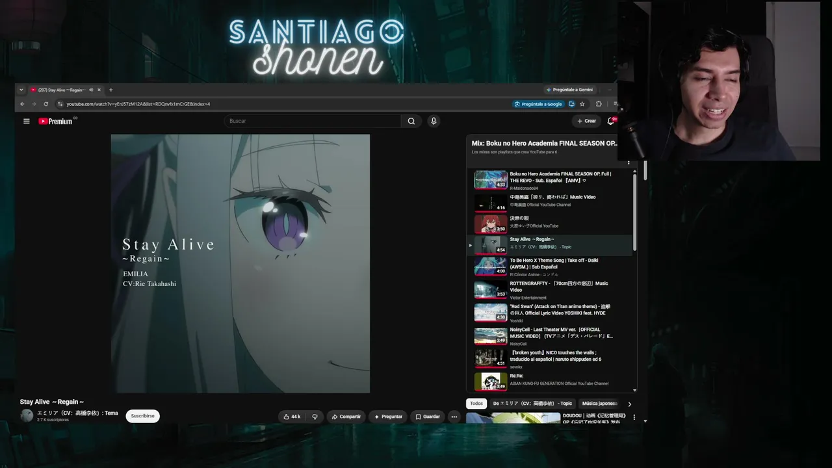This screenshot has height=468, width=832.
Task: Mute the tab using its speaker icon
Action: pos(91,90)
